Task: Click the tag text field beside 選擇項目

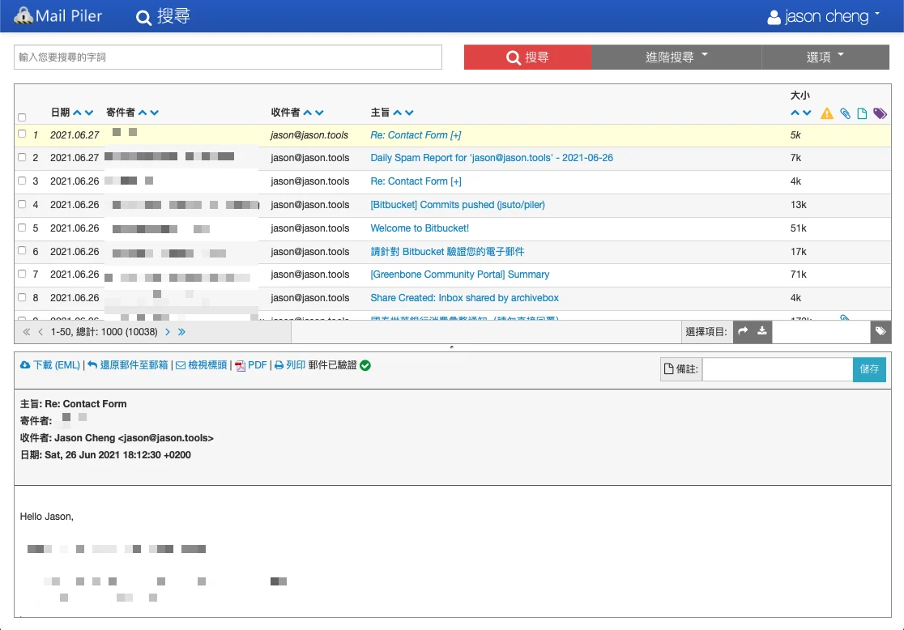Action: [x=821, y=332]
